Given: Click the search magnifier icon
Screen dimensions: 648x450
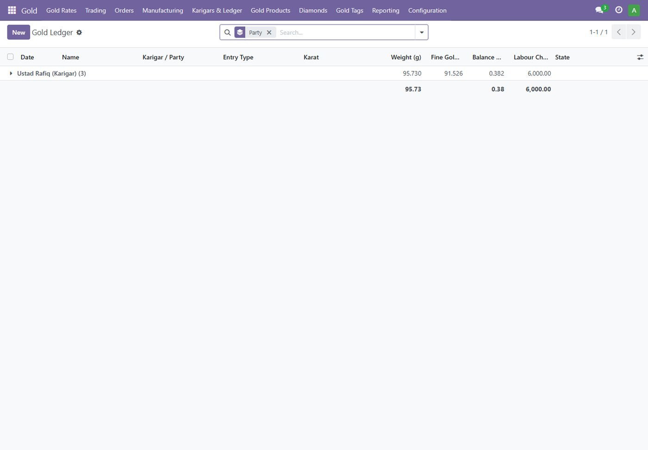Looking at the screenshot, I should [x=227, y=32].
